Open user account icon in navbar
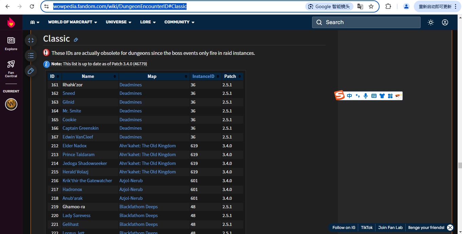Screen dimensions: 462x234 coord(445,22)
